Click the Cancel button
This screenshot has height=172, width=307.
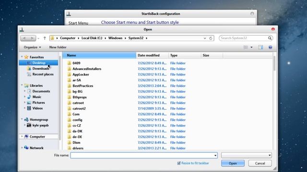click(260, 163)
